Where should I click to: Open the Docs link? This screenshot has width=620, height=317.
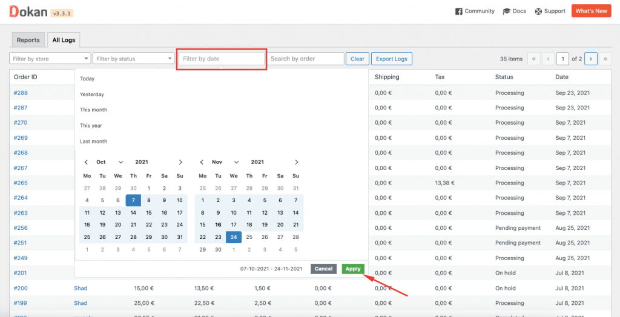(x=514, y=11)
